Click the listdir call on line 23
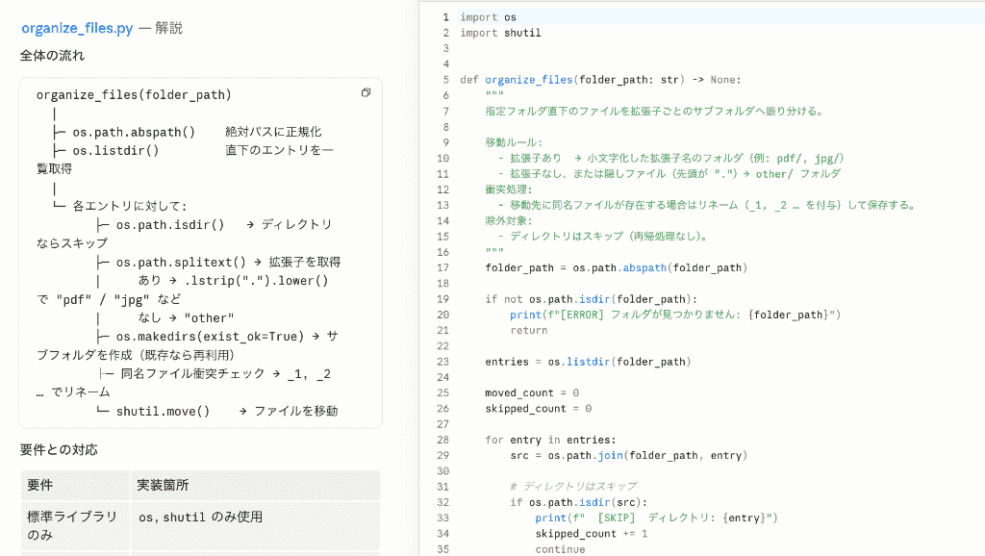Viewport: 985px width, 556px height. click(x=588, y=362)
